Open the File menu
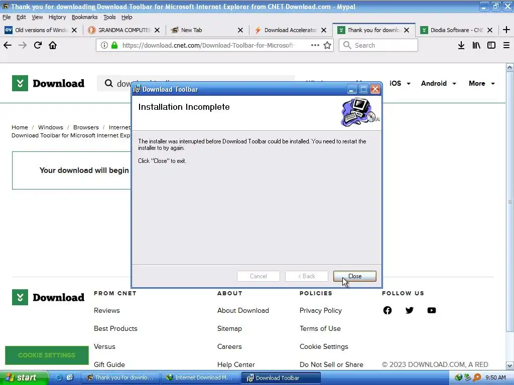This screenshot has height=385, width=514. click(7, 17)
